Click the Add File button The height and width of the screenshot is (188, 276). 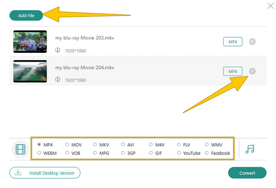26,16
